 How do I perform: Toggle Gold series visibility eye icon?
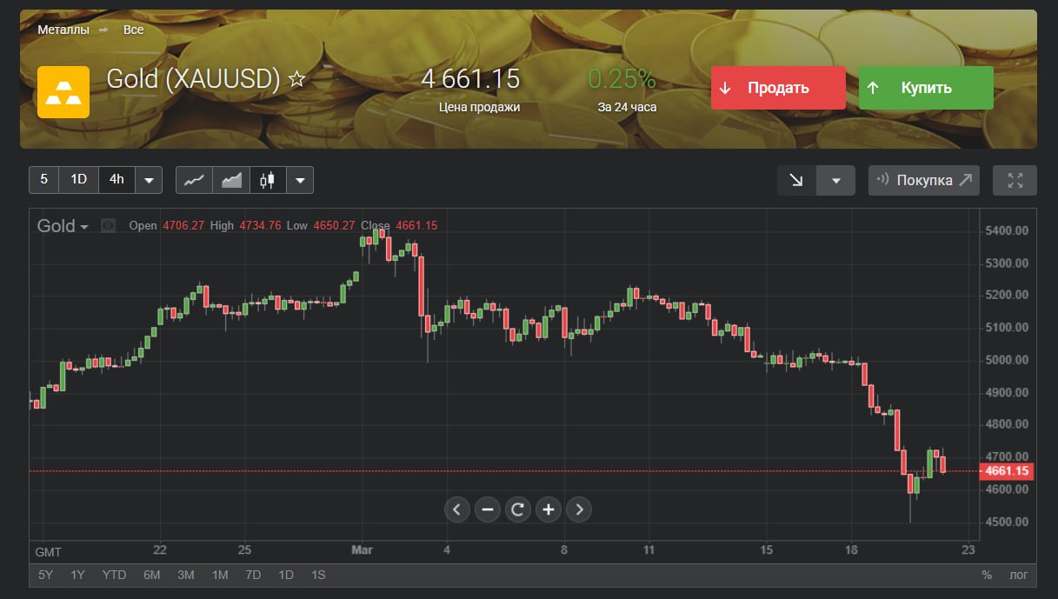pyautogui.click(x=109, y=226)
